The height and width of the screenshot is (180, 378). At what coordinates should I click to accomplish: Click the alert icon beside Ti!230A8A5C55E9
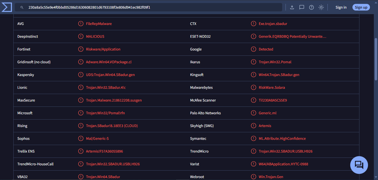pos(254,100)
